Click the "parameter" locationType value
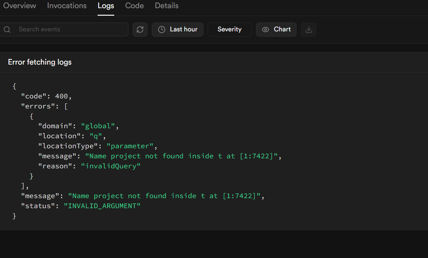The width and height of the screenshot is (428, 258). 130,146
